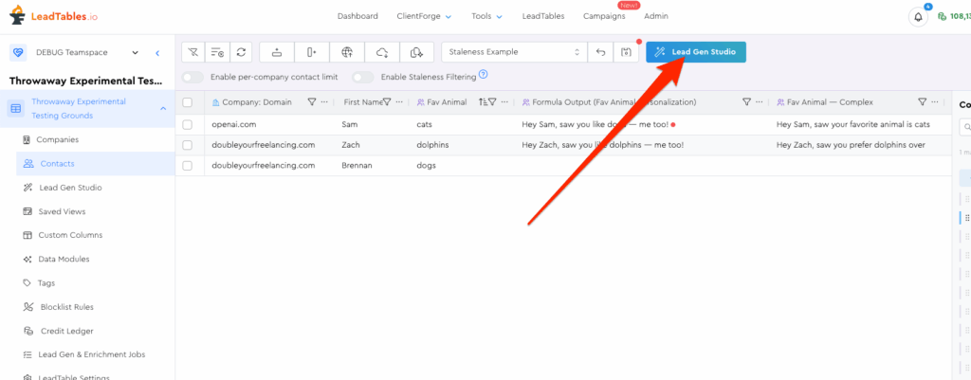Check the openai.com row checkbox
This screenshot has width=971, height=380.
pyautogui.click(x=188, y=124)
